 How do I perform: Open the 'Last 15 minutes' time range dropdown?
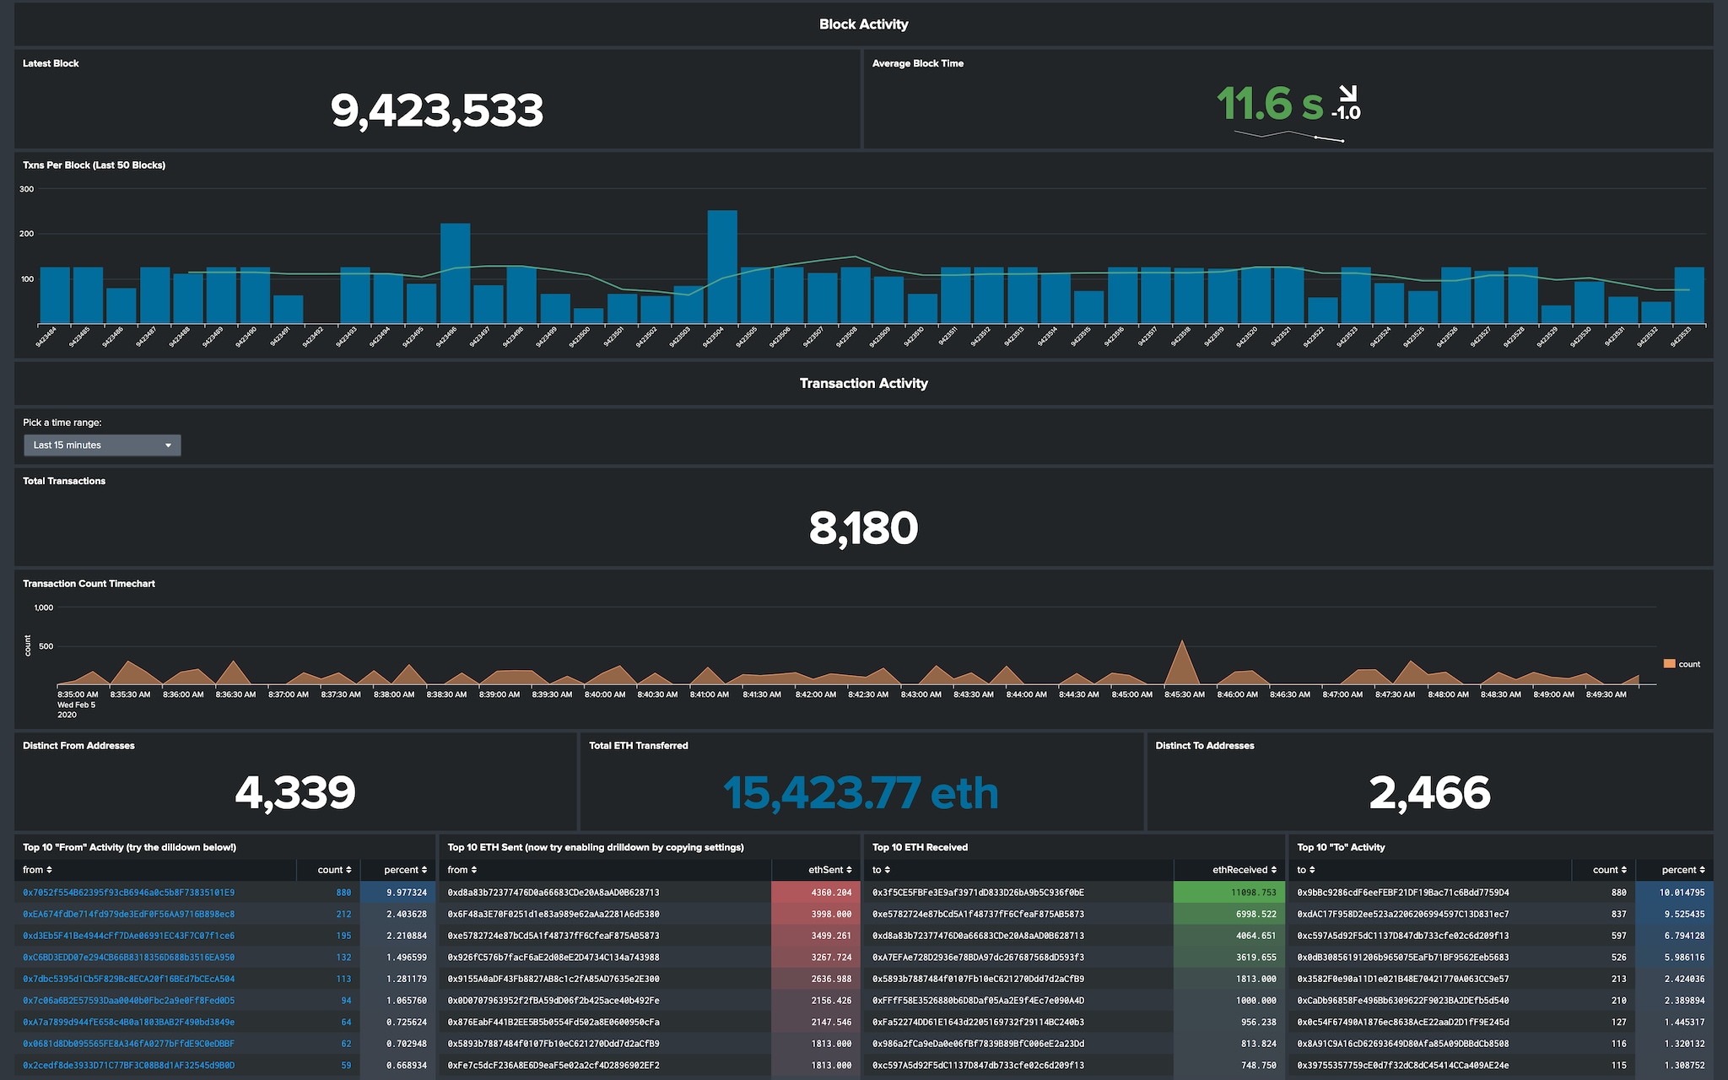pyautogui.click(x=102, y=445)
